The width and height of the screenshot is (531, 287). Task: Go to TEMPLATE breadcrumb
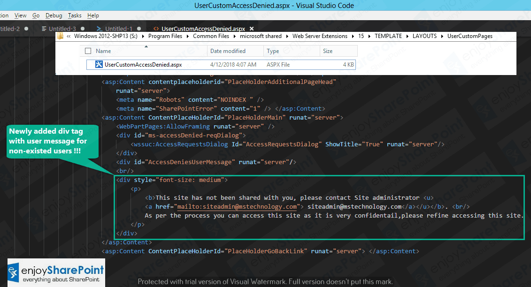(x=388, y=36)
